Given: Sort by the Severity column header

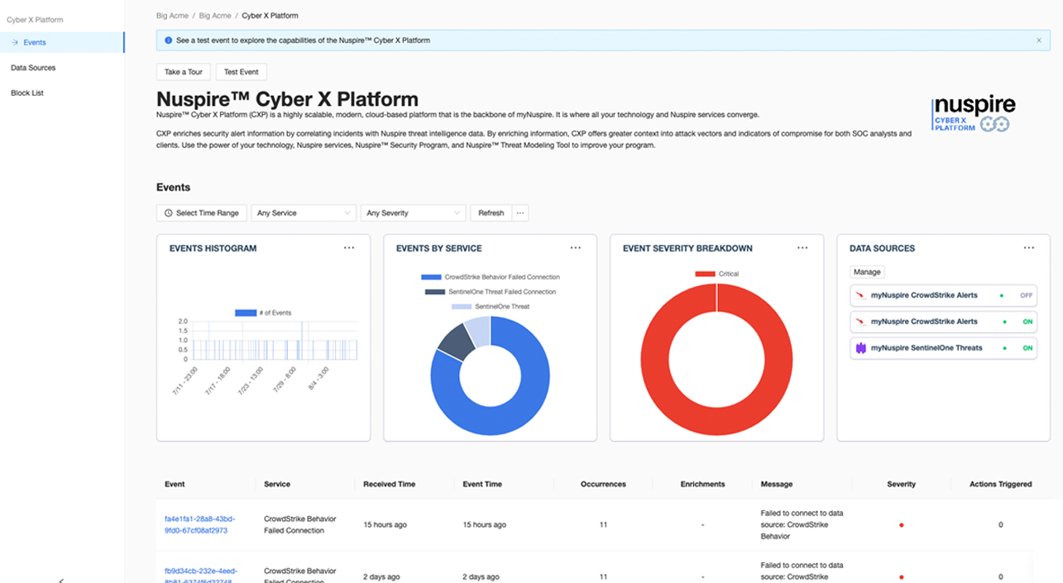Looking at the screenshot, I should [x=902, y=484].
